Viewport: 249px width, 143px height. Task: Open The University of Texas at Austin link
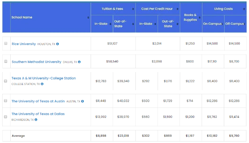pos(38,101)
